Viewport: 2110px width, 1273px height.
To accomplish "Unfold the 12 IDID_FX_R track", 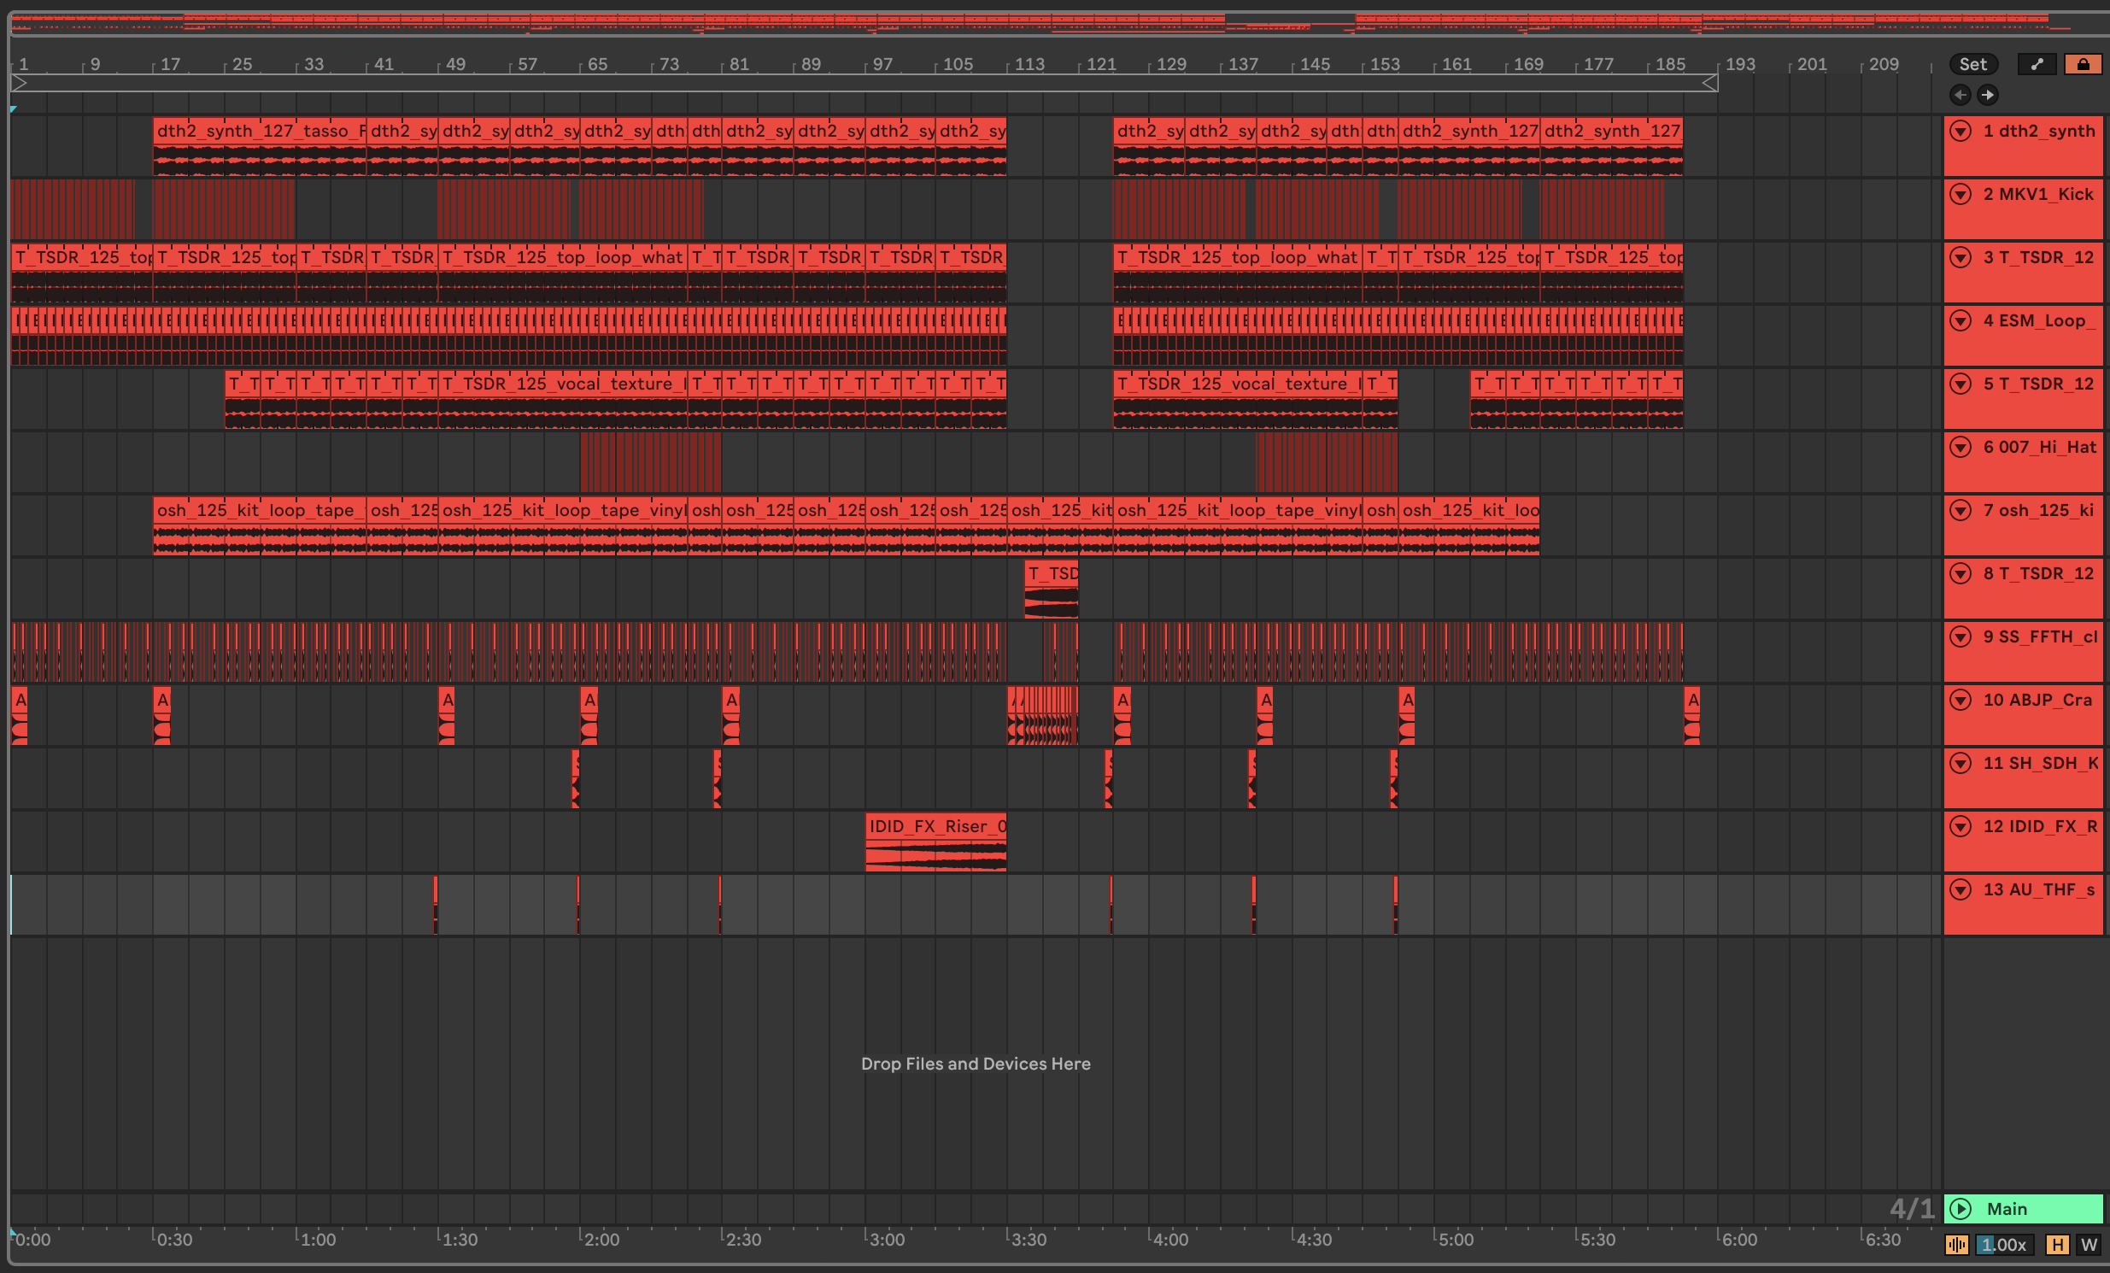I will click(1961, 827).
